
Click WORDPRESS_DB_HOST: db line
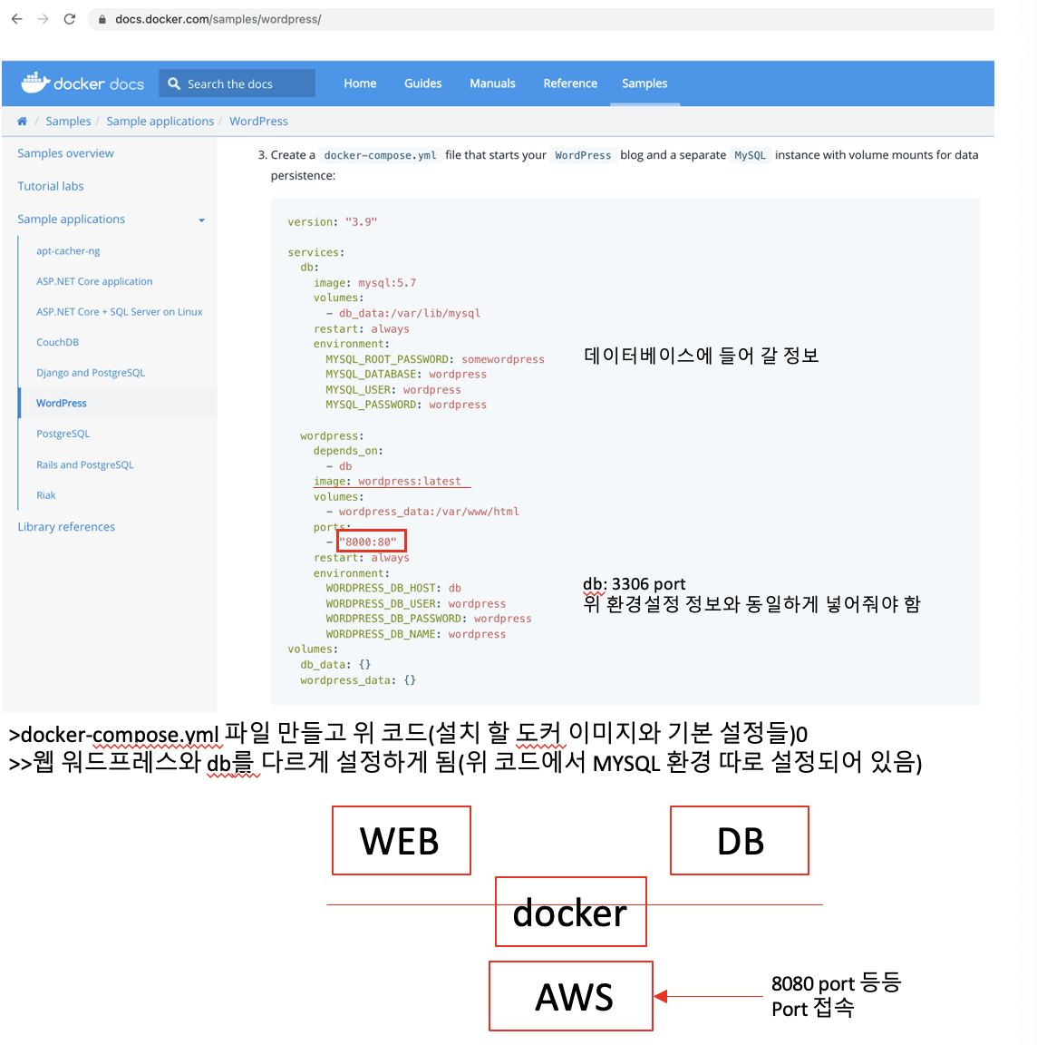(x=393, y=588)
